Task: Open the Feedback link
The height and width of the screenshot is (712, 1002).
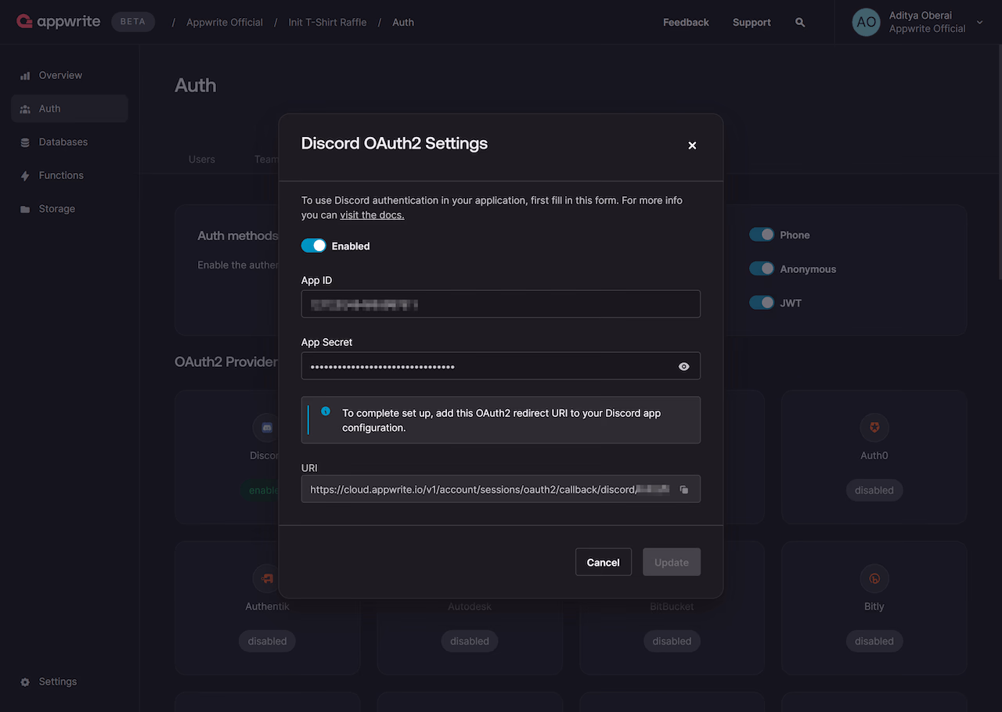Action: point(686,23)
